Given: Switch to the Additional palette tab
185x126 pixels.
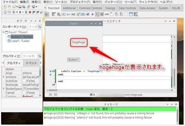Looking at the screenshot, I should tap(69, 8).
